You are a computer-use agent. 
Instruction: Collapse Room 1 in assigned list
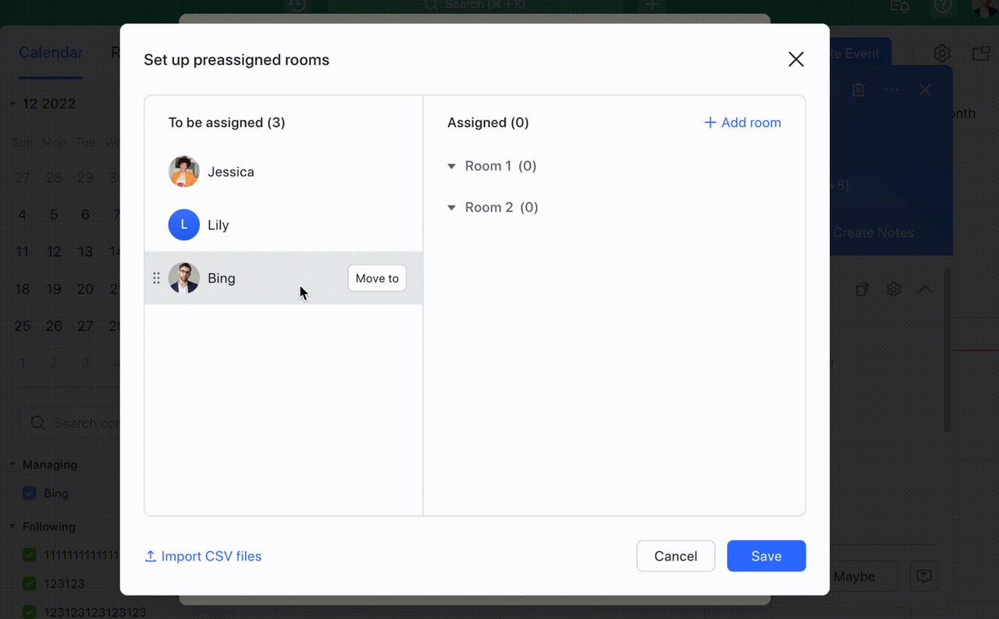451,166
